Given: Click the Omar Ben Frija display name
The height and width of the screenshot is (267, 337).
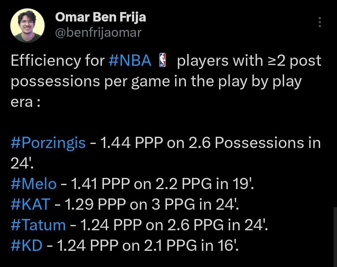Looking at the screenshot, I should tap(100, 17).
